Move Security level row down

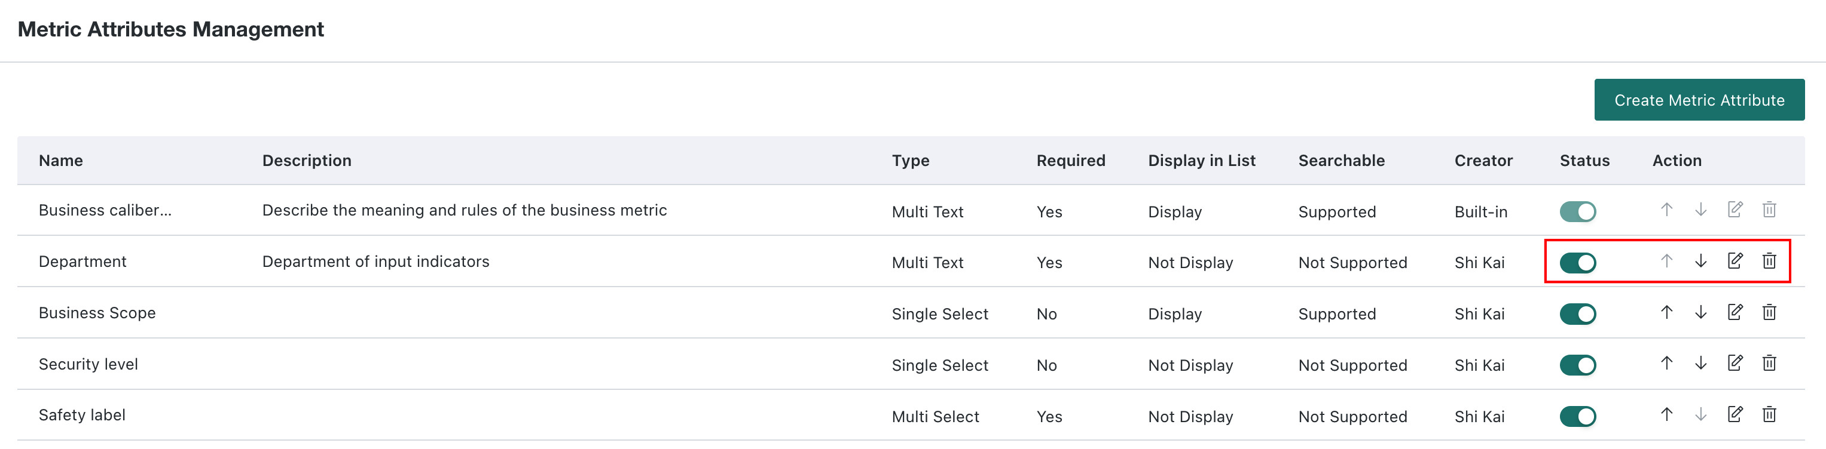(x=1700, y=362)
